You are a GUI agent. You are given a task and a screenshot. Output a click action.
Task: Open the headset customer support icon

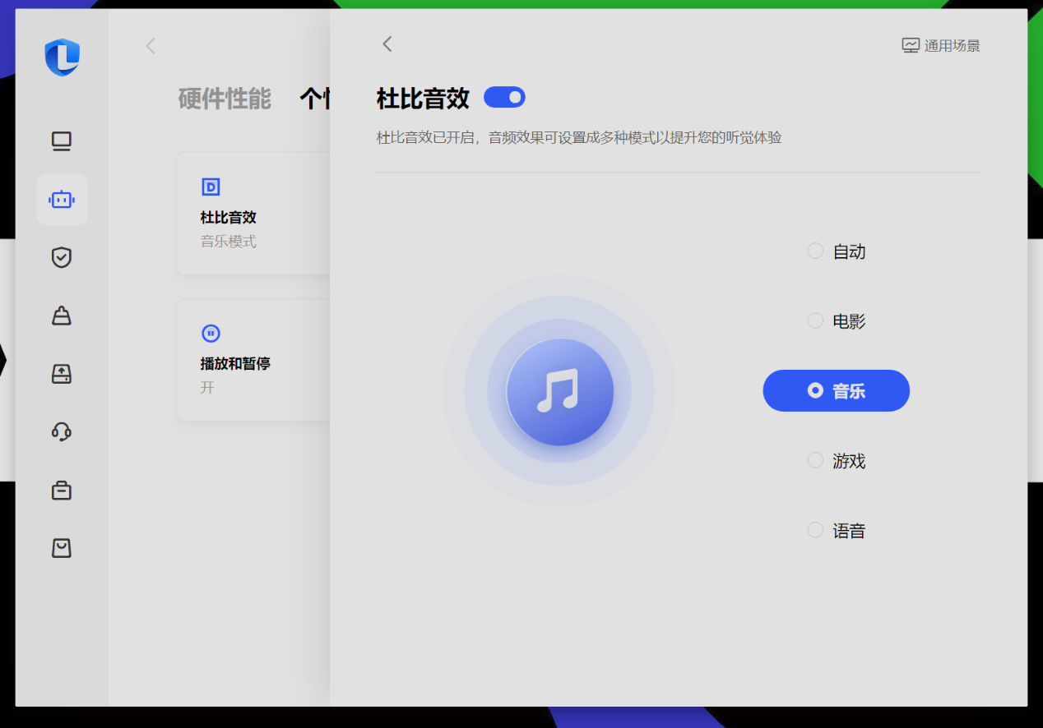(x=62, y=431)
